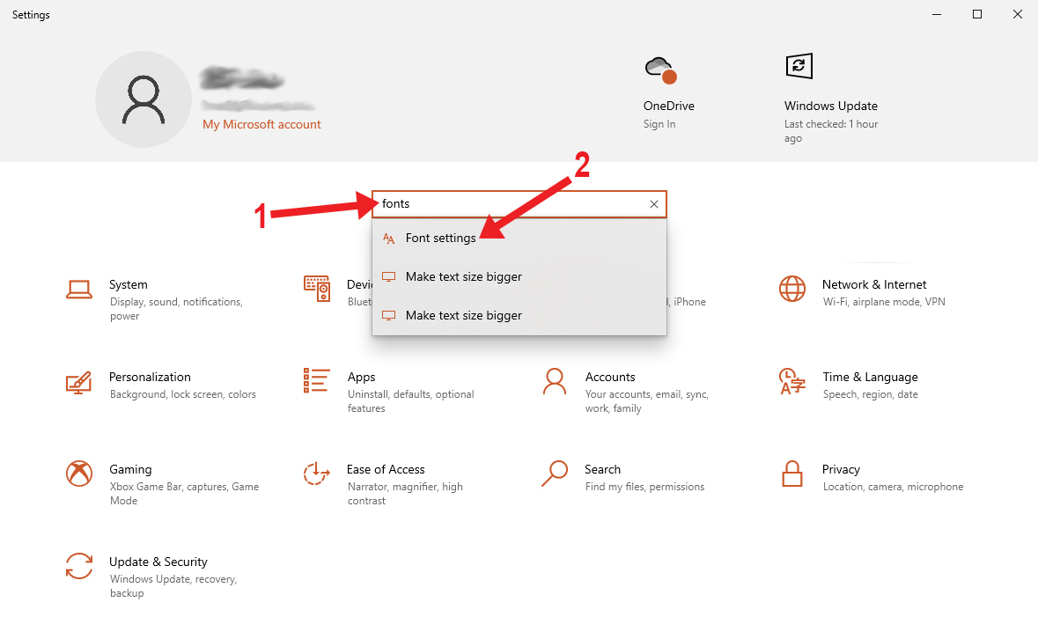Click monitor icon of first Make text size bigger
Image resolution: width=1038 pixels, height=639 pixels.
click(388, 277)
